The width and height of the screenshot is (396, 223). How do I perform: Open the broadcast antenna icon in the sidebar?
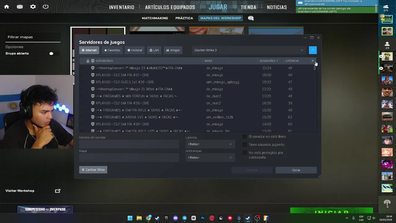click(x=387, y=203)
